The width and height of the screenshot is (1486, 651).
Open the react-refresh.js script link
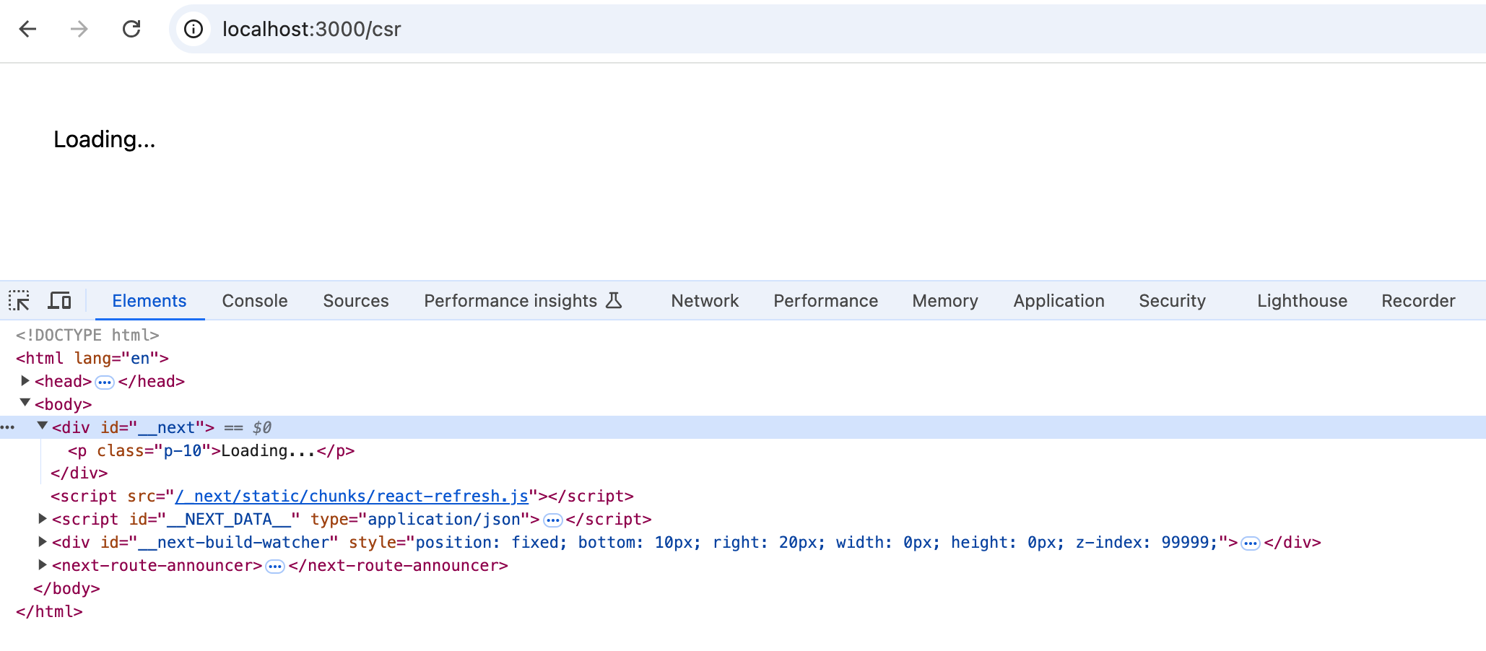point(352,497)
